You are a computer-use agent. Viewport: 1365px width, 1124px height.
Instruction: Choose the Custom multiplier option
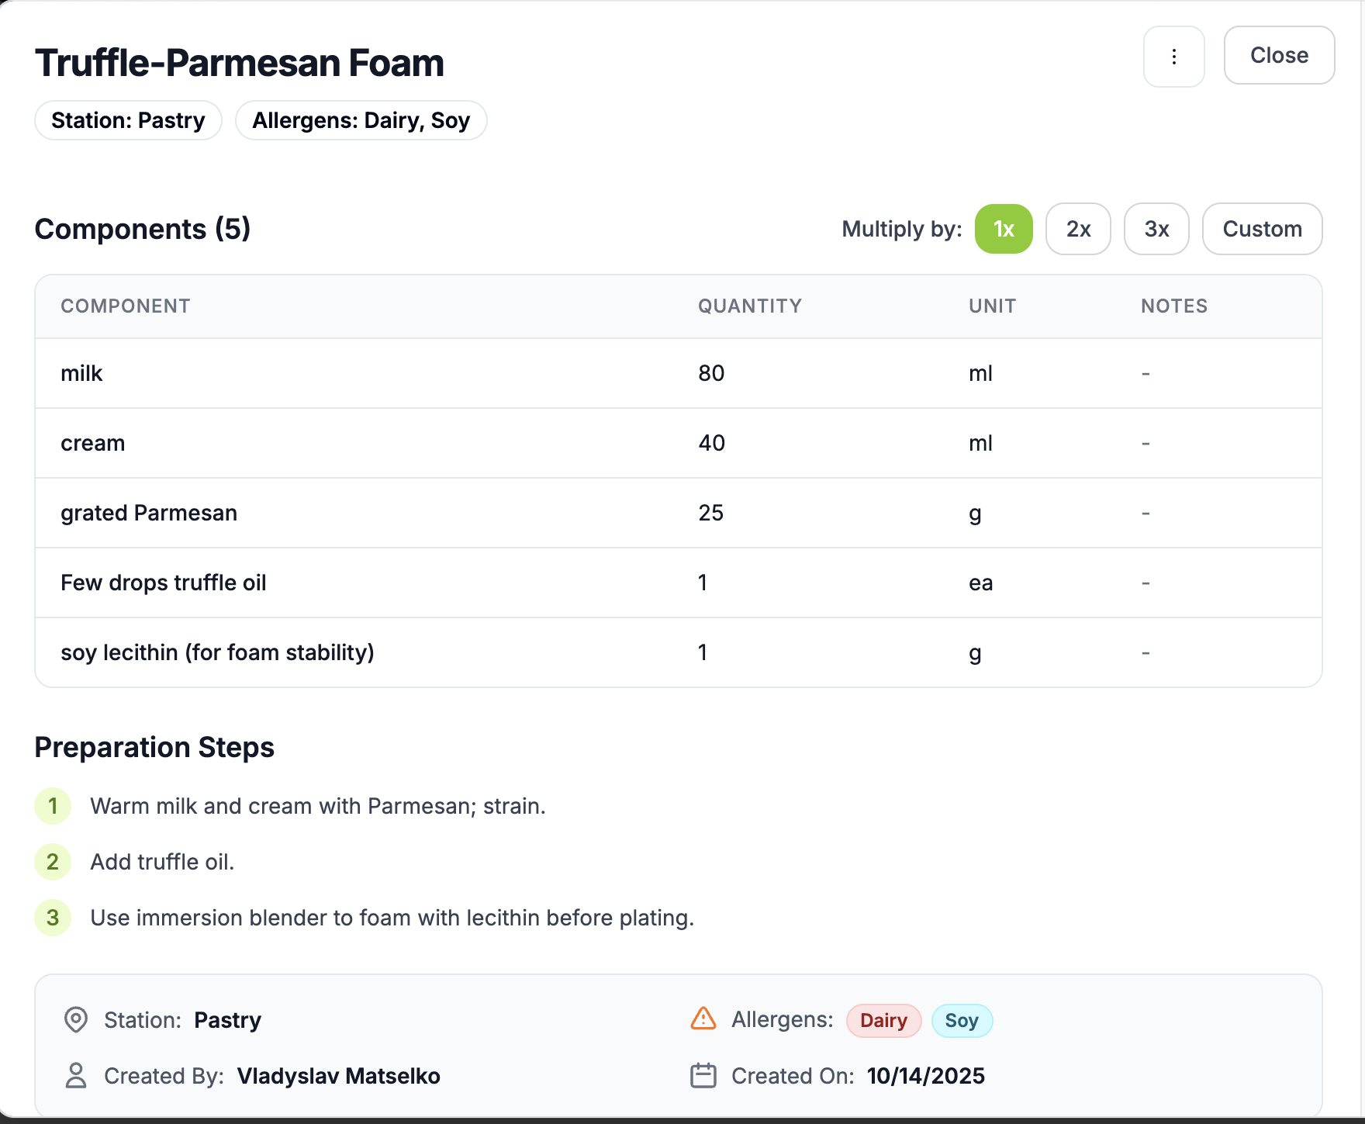click(1261, 229)
